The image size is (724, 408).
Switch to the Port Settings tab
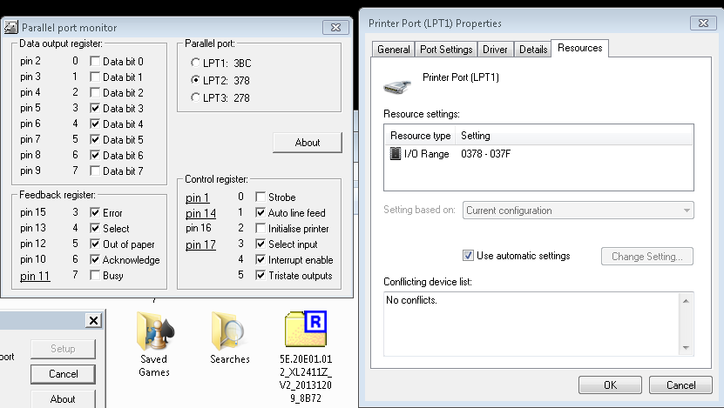(445, 50)
